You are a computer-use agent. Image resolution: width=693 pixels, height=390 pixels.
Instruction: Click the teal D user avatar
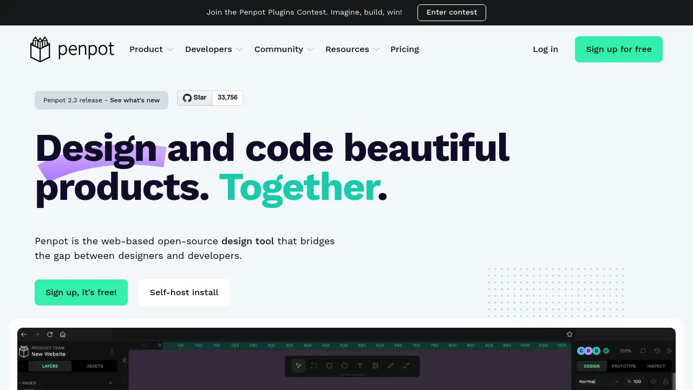pos(597,351)
